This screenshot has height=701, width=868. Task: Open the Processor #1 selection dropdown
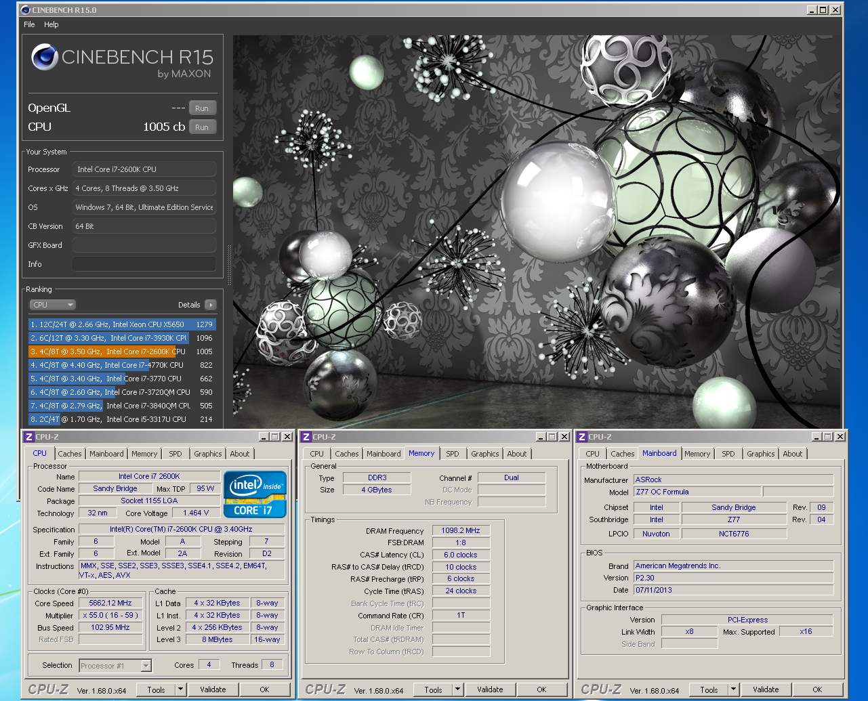[x=115, y=666]
